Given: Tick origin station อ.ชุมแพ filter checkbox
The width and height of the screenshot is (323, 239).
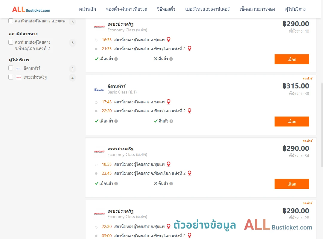Looking at the screenshot, I should [11, 21].
